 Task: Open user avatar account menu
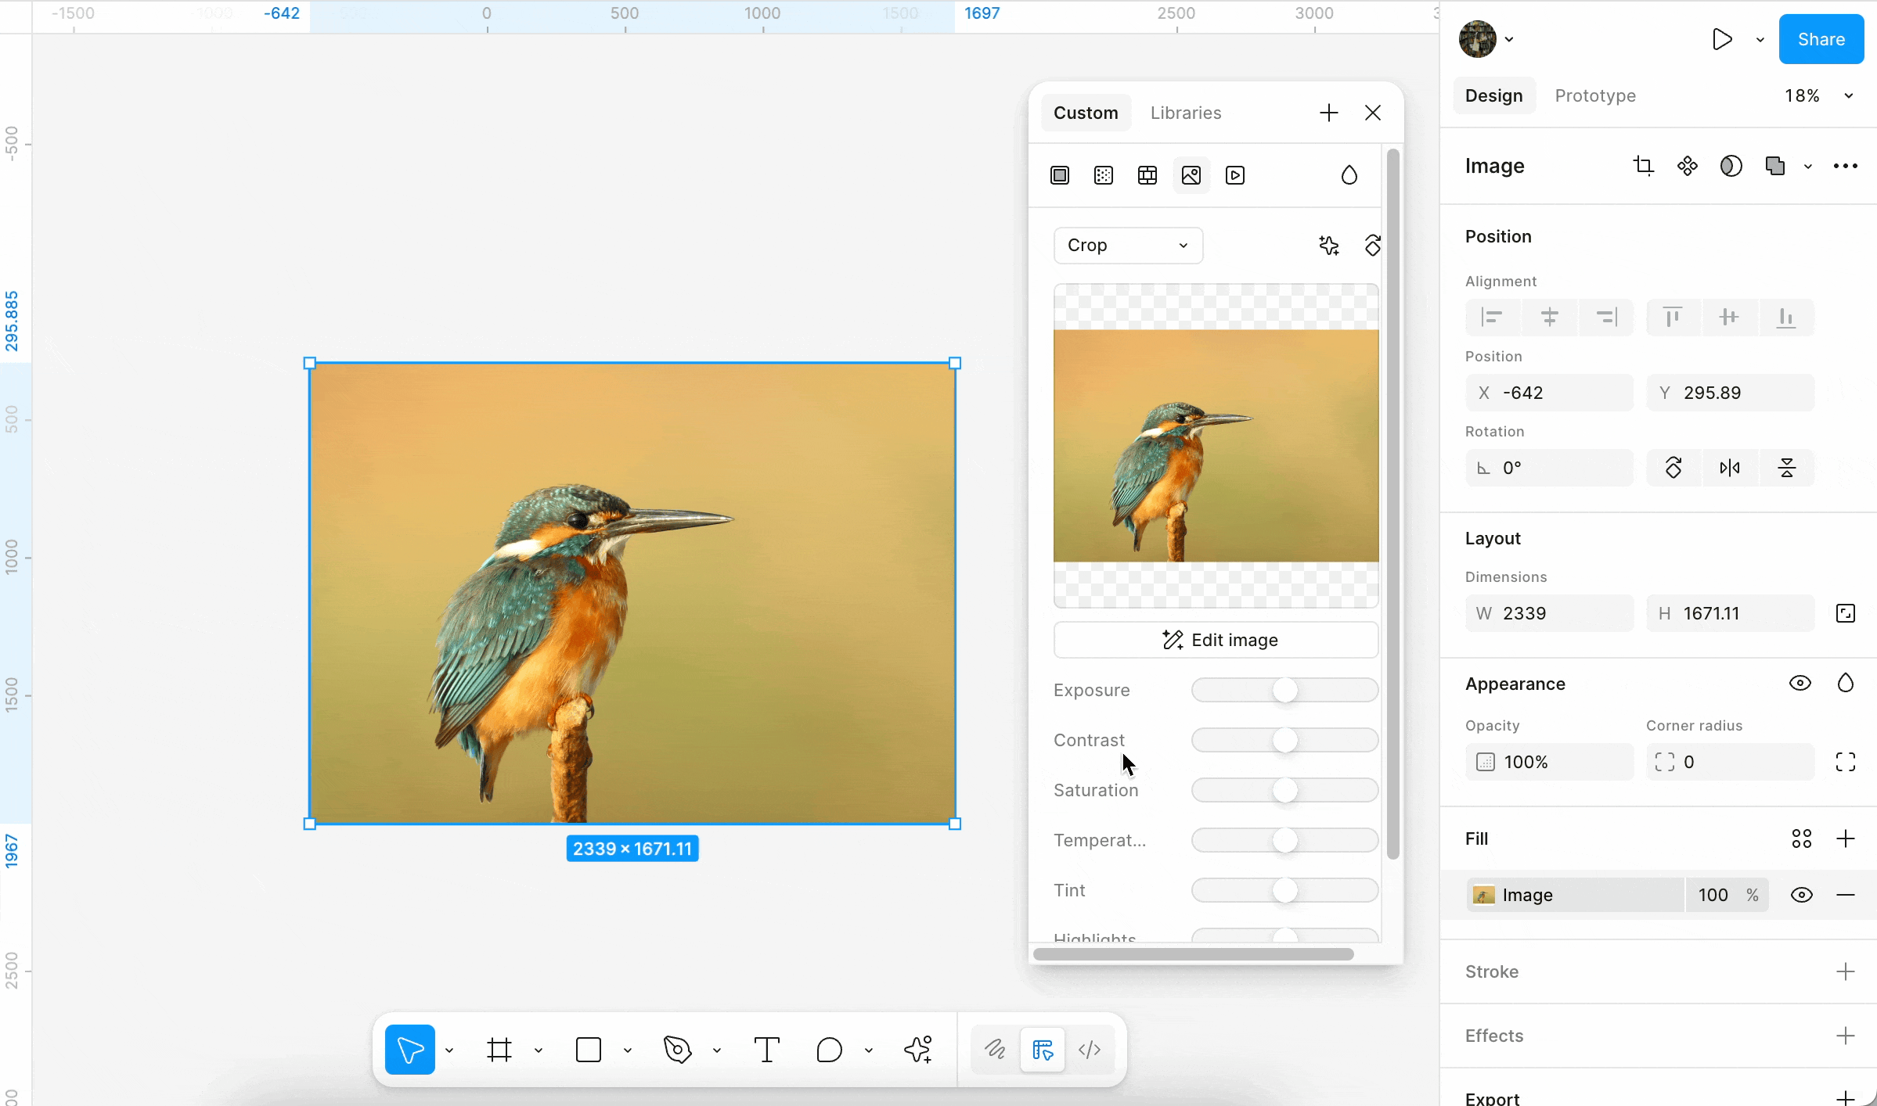coord(1486,39)
